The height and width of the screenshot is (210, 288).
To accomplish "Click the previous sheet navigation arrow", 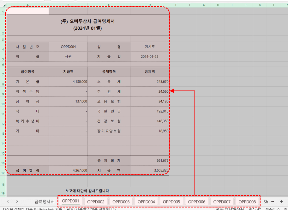I will point(8,201).
